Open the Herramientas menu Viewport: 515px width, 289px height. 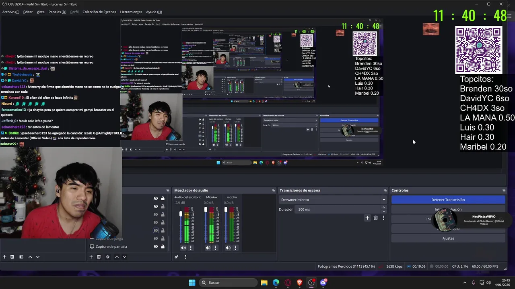pos(131,12)
